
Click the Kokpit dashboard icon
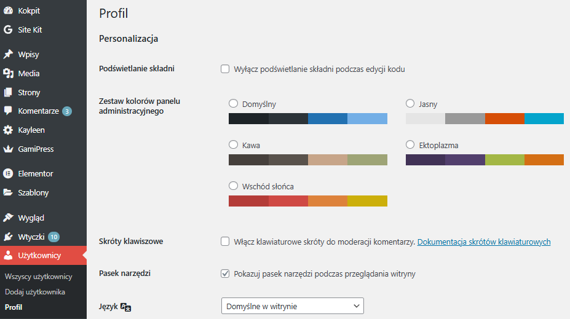(x=8, y=10)
